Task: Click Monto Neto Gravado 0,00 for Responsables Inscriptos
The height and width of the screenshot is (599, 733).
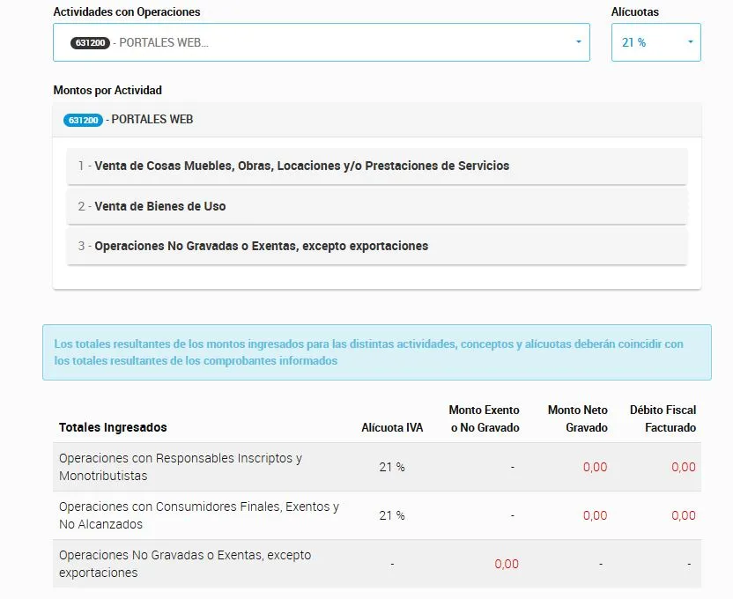Action: pos(595,467)
